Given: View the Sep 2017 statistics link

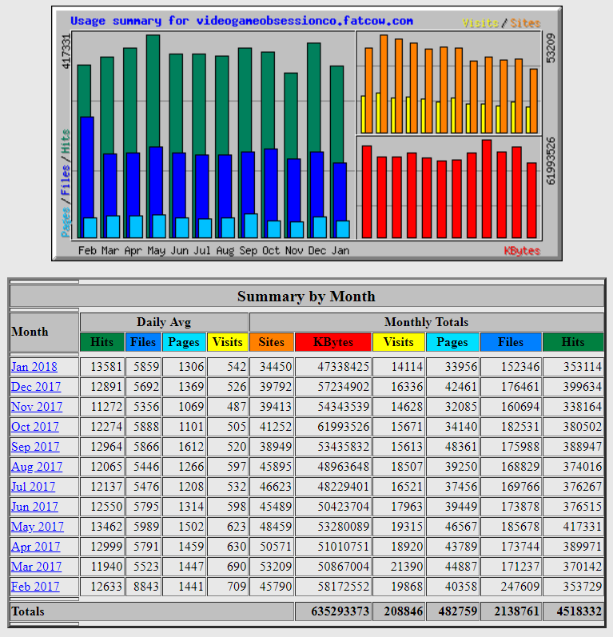Looking at the screenshot, I should 35,447.
